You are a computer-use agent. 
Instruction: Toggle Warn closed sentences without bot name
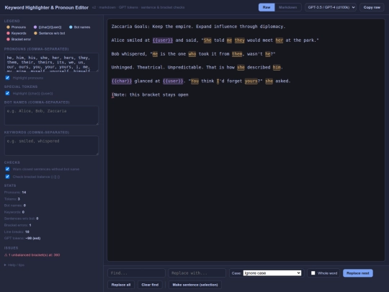(7, 169)
